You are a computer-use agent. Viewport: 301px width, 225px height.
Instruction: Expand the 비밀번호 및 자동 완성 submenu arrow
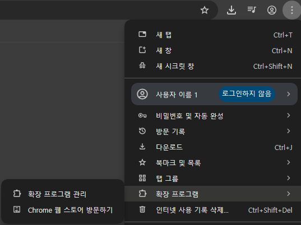pyautogui.click(x=288, y=115)
